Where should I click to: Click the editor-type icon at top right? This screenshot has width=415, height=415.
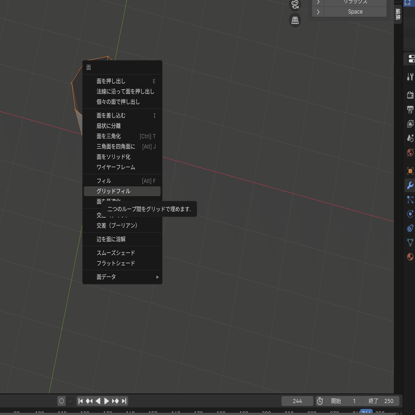pos(408,2)
